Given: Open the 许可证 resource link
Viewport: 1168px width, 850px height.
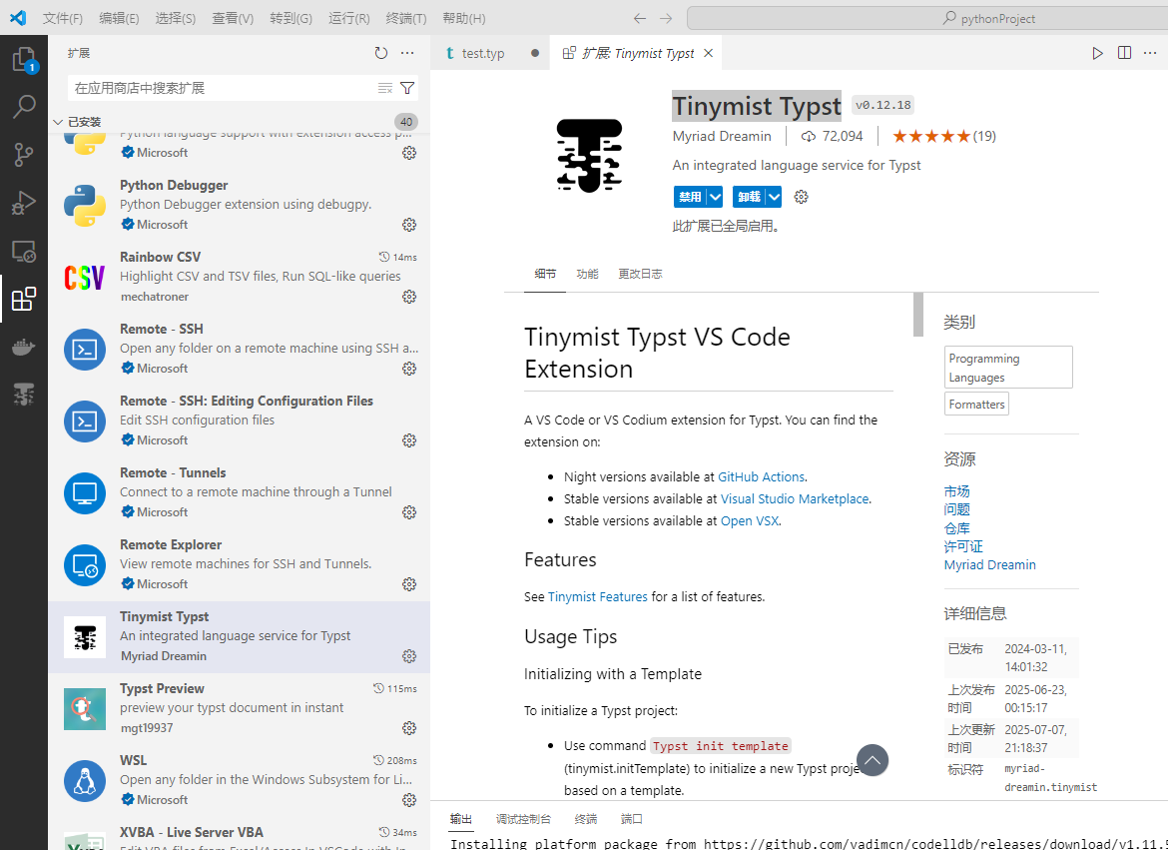Looking at the screenshot, I should click(x=963, y=546).
